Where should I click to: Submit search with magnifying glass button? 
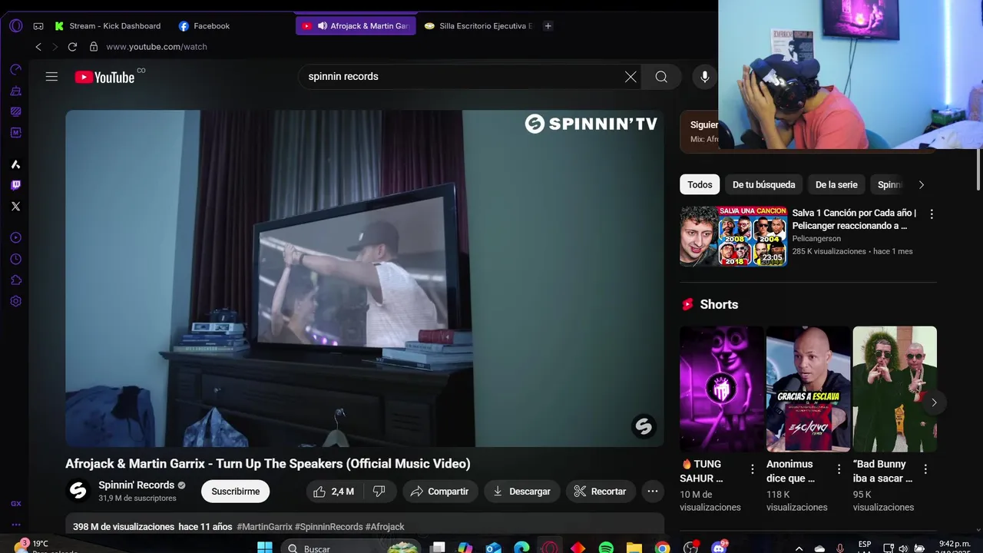coord(661,77)
